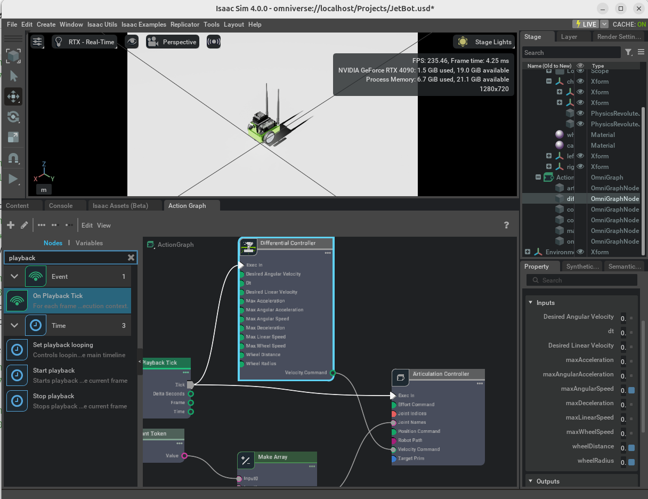Select the Move tool in viewport toolbar
Screen dimensions: 648x499
point(13,96)
